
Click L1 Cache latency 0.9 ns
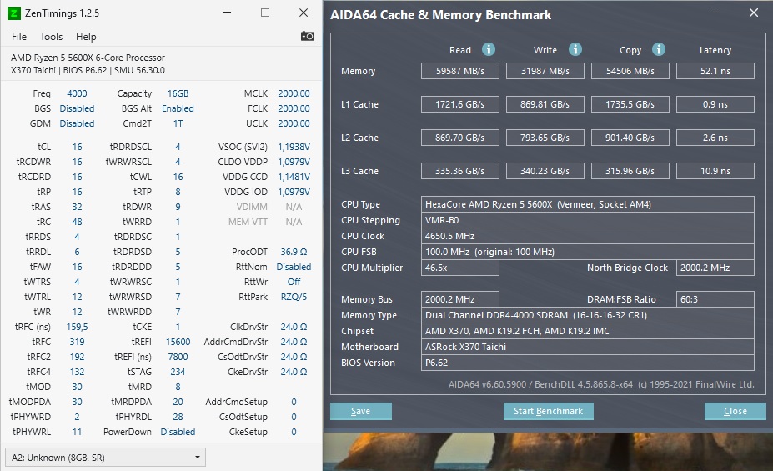point(715,104)
